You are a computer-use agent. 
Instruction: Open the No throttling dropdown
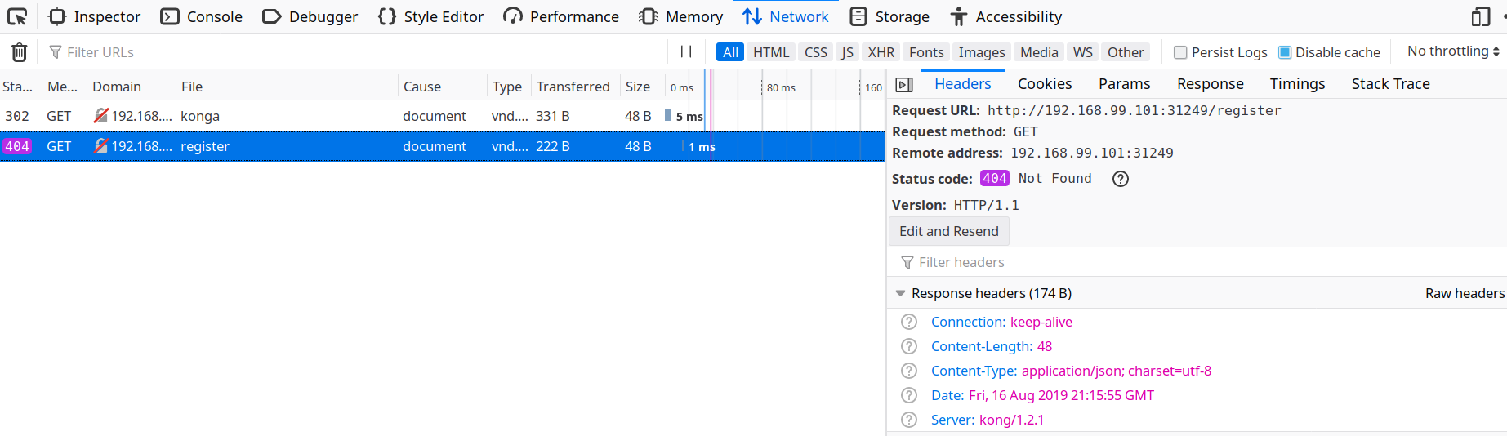pos(1453,51)
